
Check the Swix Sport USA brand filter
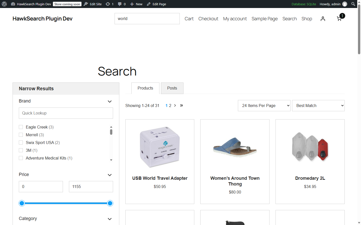21,142
